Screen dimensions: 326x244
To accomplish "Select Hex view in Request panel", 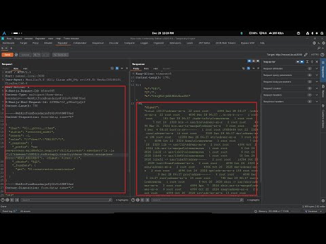I will (25, 68).
